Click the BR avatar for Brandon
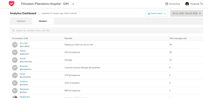The width and height of the screenshot is (208, 98). 15,68
